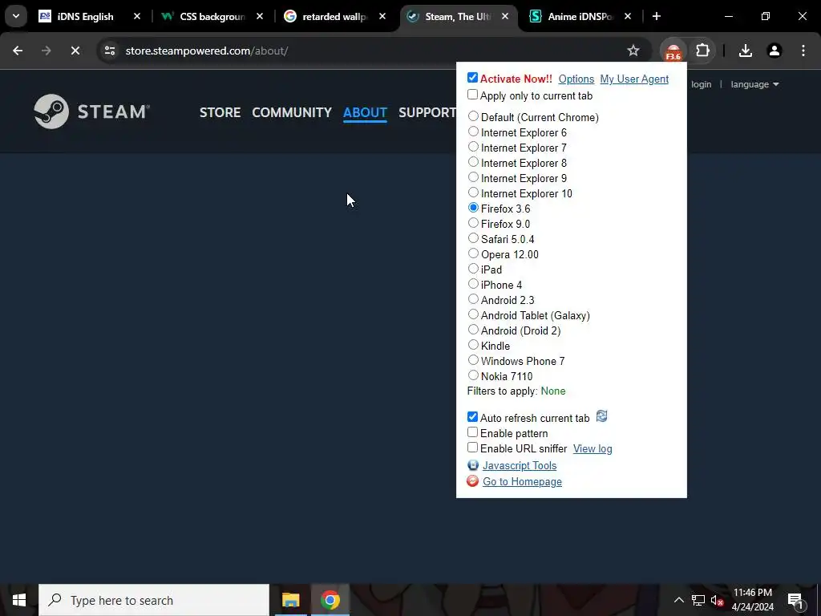Click the Chrome profile avatar icon

[774, 51]
